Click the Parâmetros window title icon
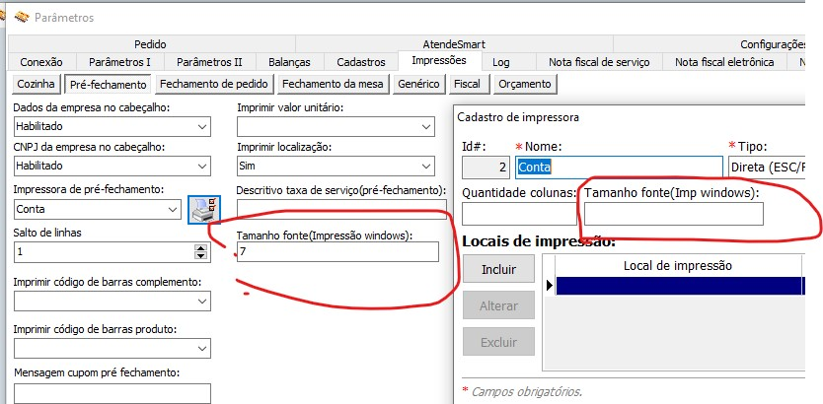This screenshot has width=823, height=404. point(22,18)
